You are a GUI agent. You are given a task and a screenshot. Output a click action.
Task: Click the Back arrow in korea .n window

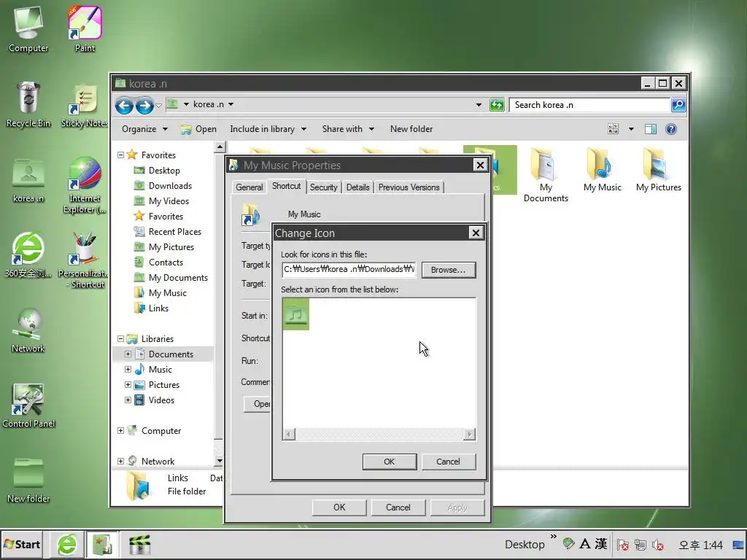coord(124,105)
